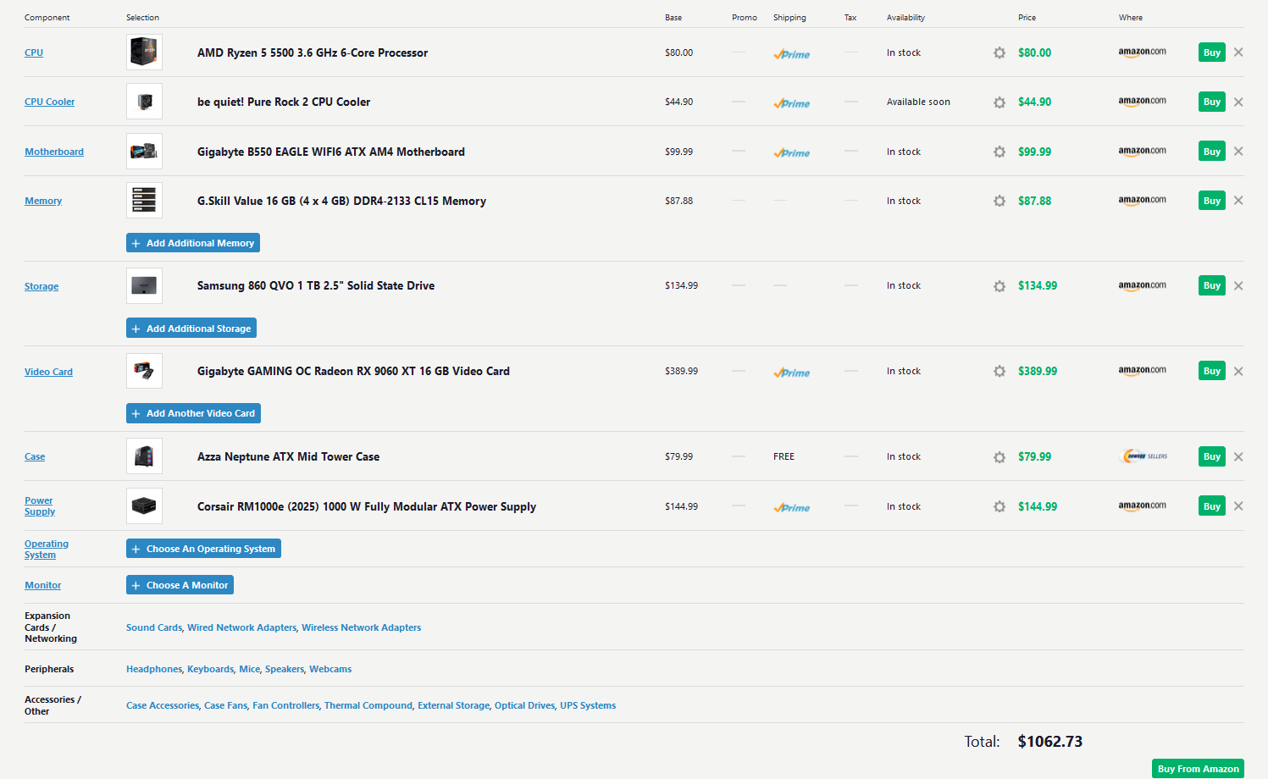Viewport: 1268px width, 779px height.
Task: Click the G.Skill memory thumbnail
Action: pyautogui.click(x=144, y=201)
